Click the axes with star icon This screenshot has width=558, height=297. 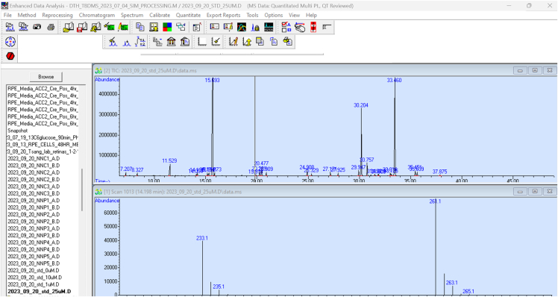(x=216, y=42)
